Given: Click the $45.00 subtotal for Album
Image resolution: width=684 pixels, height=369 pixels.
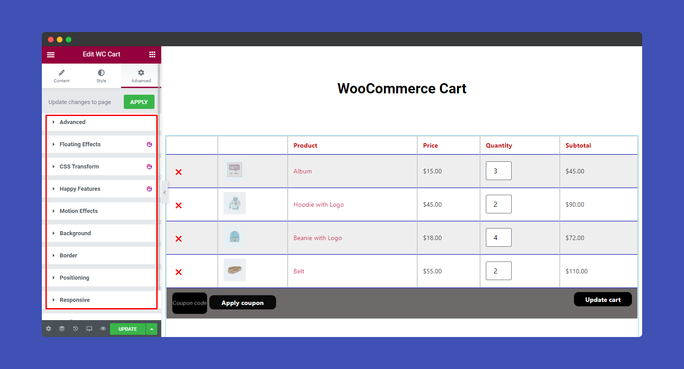Looking at the screenshot, I should coord(575,171).
